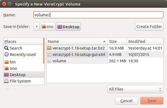The width and height of the screenshot is (167, 108).
Task: Select the bin folder icon in Places
Action: coord(6,62)
